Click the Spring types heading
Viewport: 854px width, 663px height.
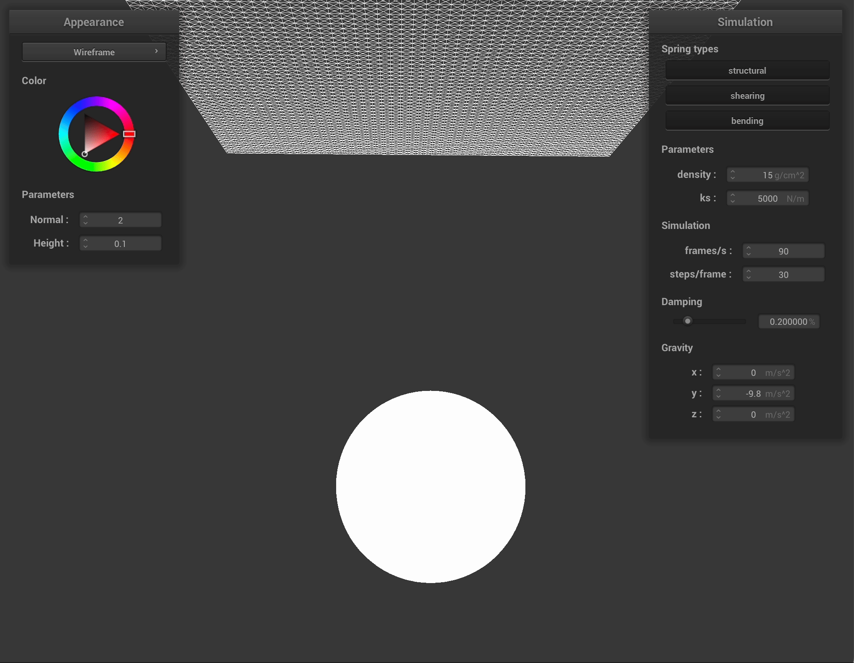click(x=689, y=49)
